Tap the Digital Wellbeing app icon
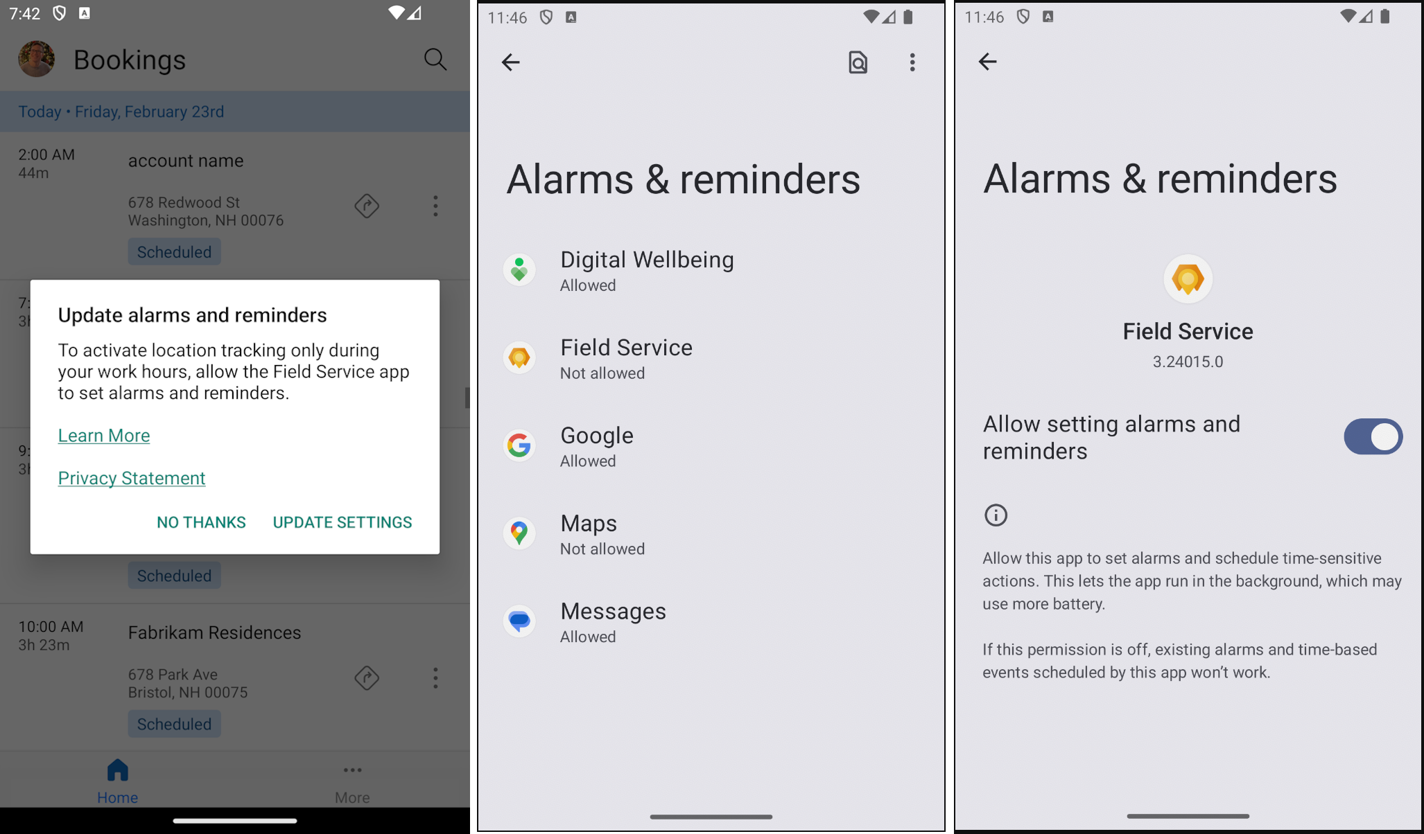1424x834 pixels. (520, 269)
